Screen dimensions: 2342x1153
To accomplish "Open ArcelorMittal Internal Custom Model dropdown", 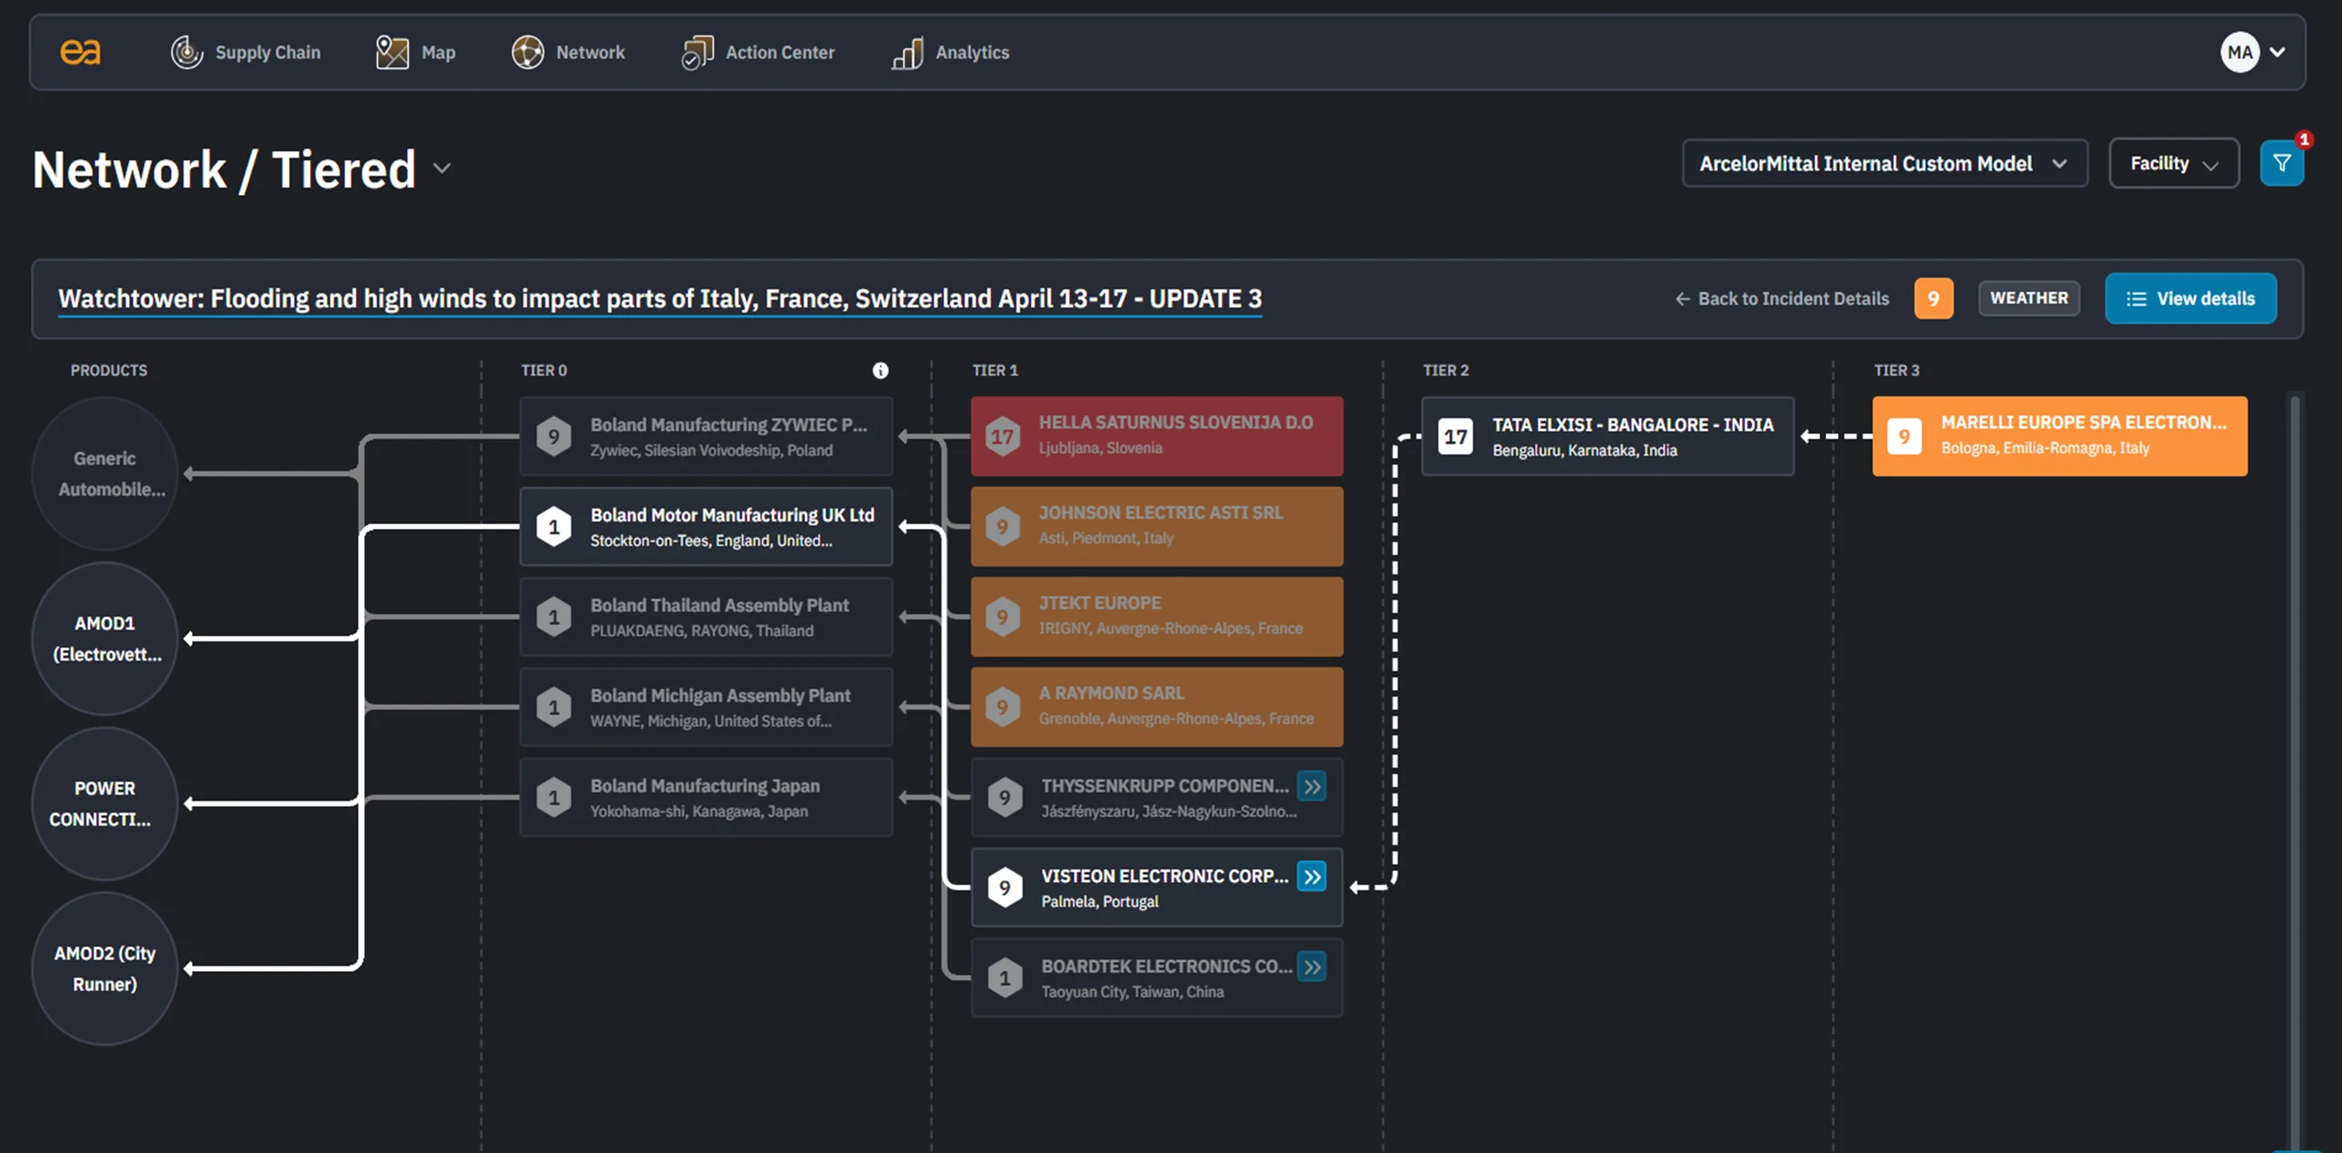I will 1885,163.
